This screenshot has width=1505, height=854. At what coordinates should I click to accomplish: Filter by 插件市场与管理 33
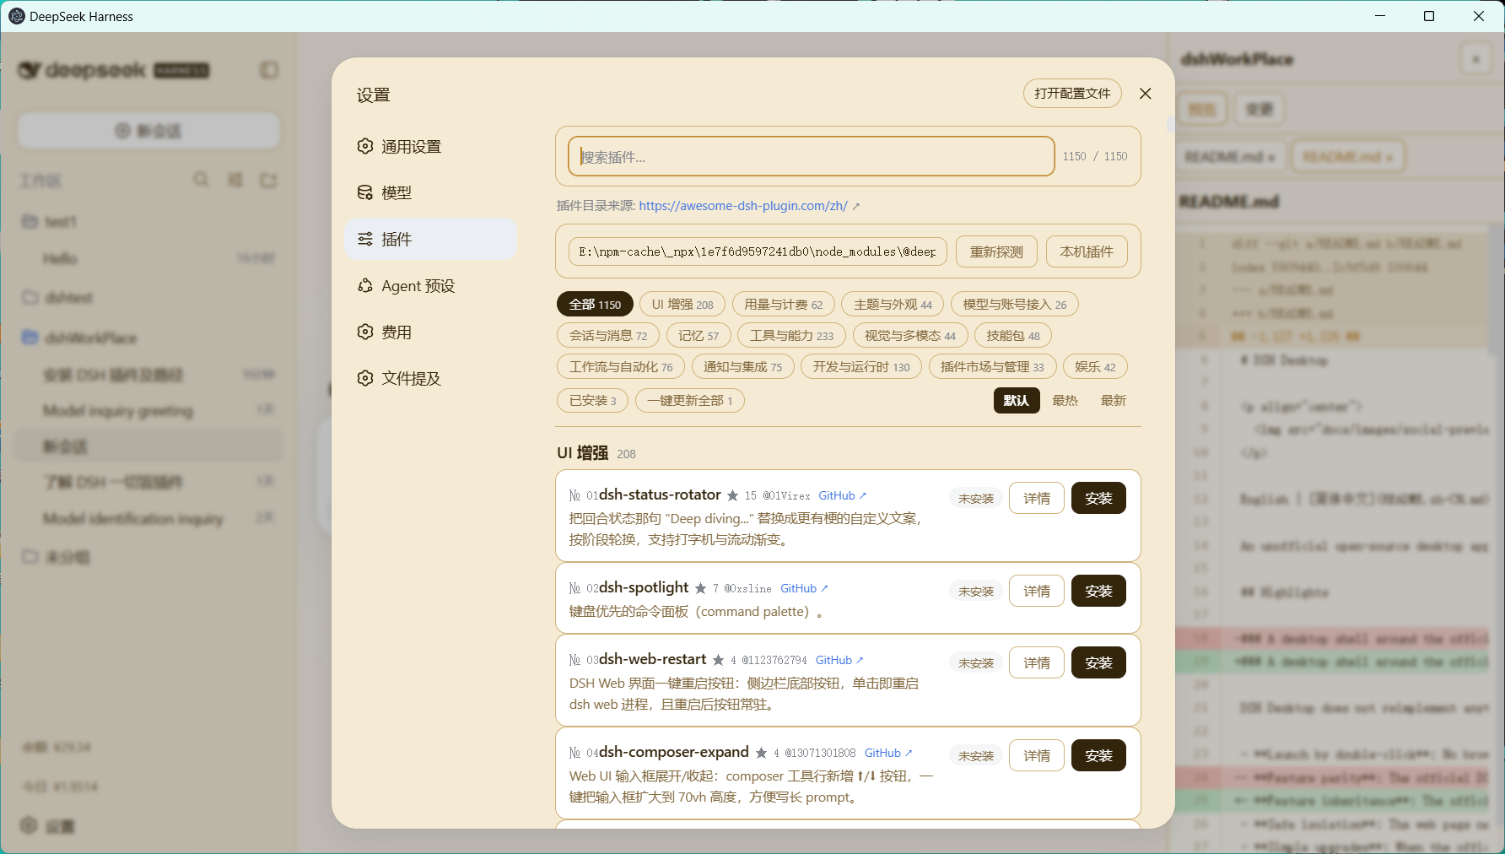(992, 367)
